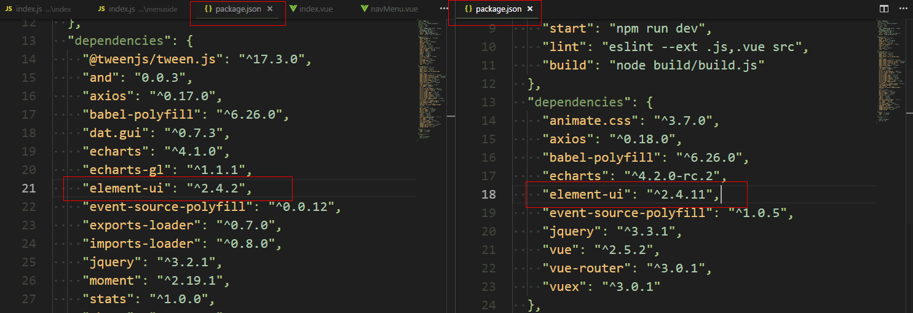Viewport: 913px width, 313px height.
Task: Click the "element-ui": "^2.4.2" line
Action: pyautogui.click(x=167, y=188)
